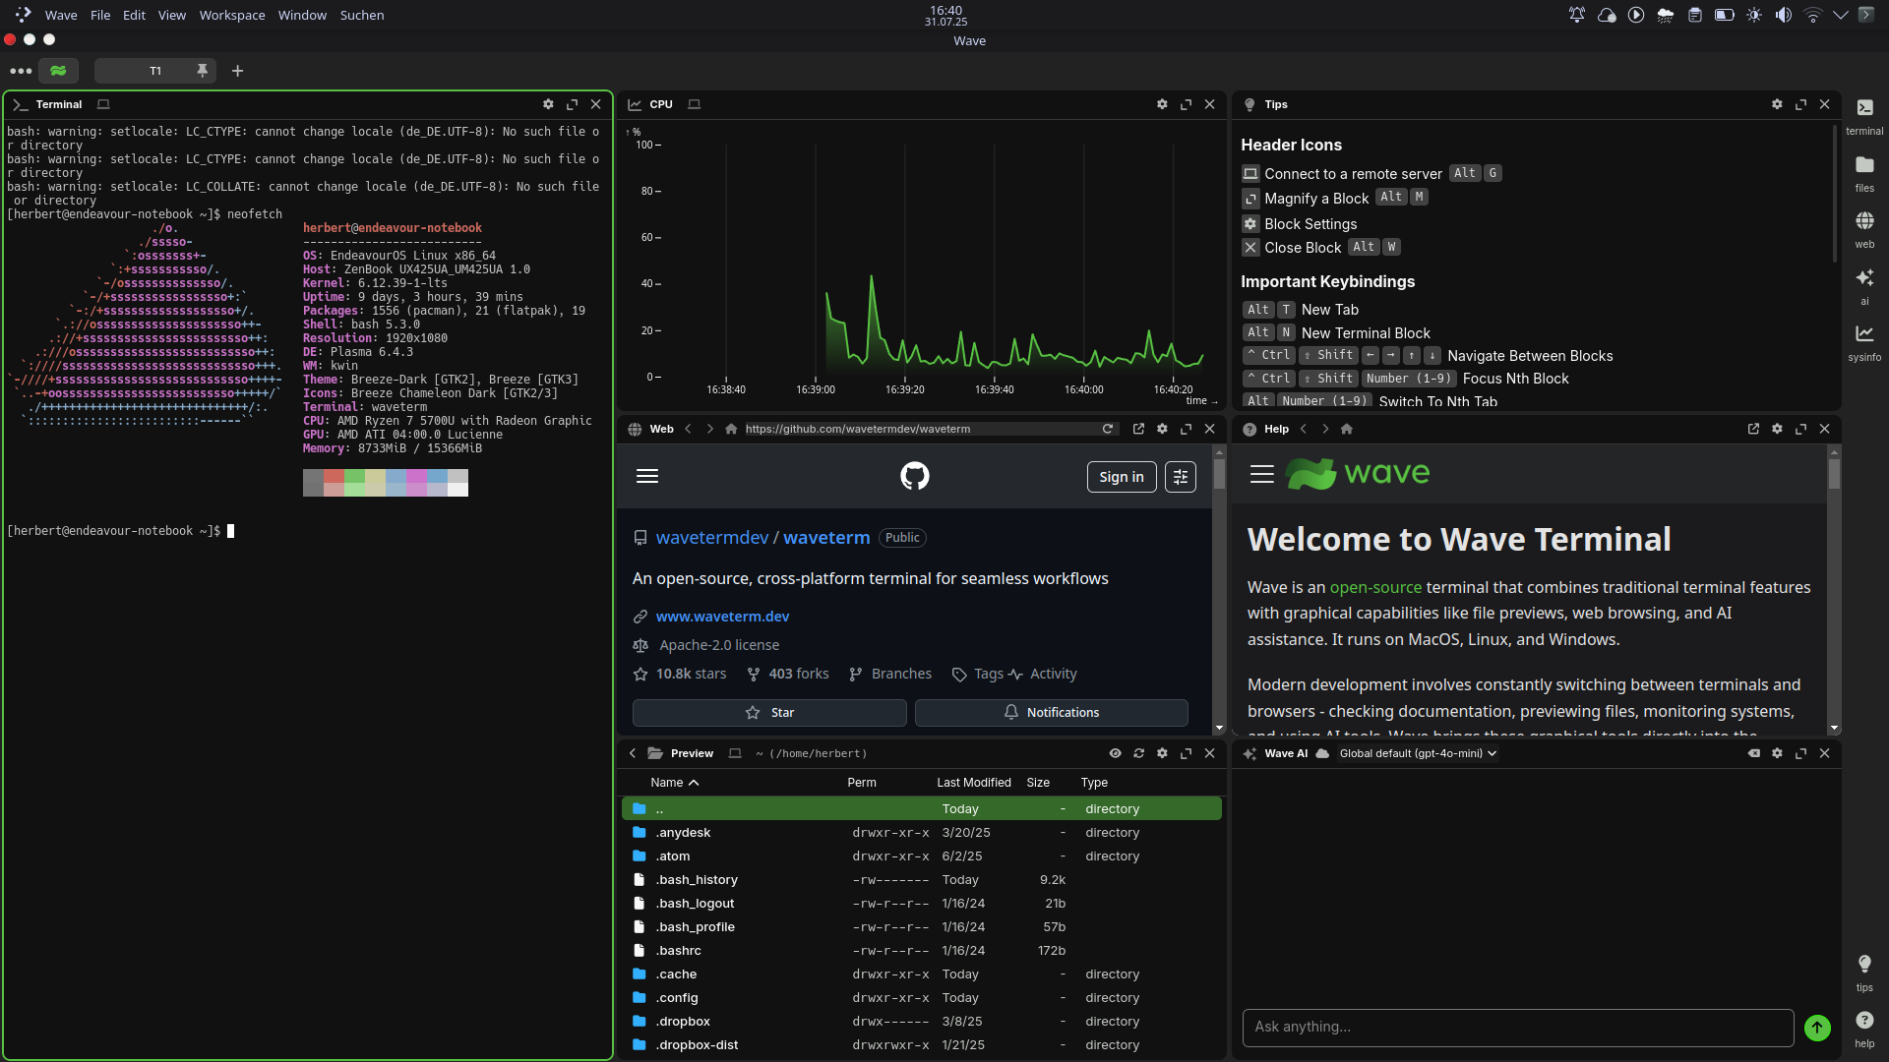The width and height of the screenshot is (1889, 1062).
Task: Reload the web page in Web block
Action: [x=1108, y=429]
